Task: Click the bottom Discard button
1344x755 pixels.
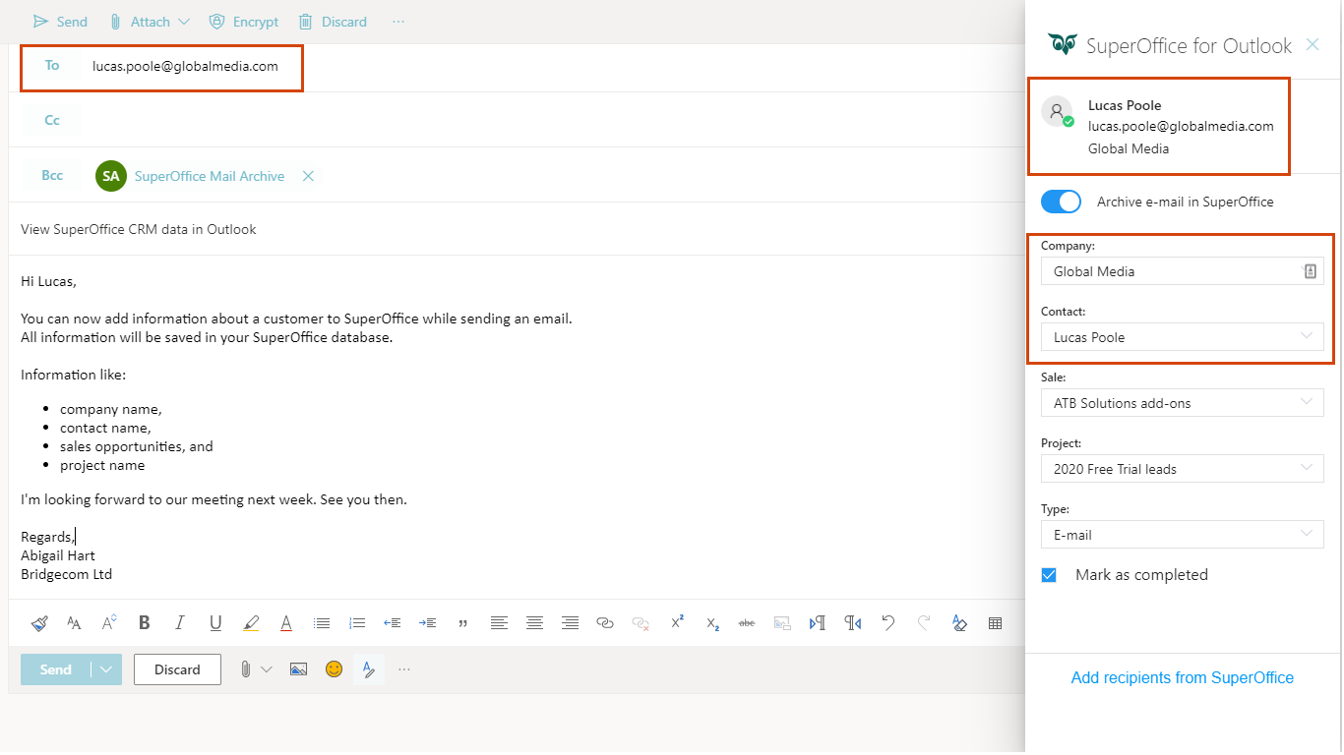Action: pos(177,669)
